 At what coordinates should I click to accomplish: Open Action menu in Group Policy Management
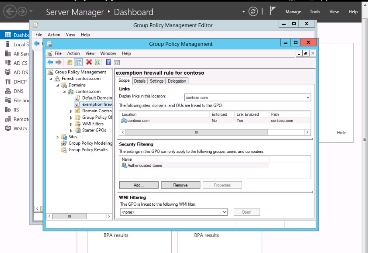pos(73,53)
